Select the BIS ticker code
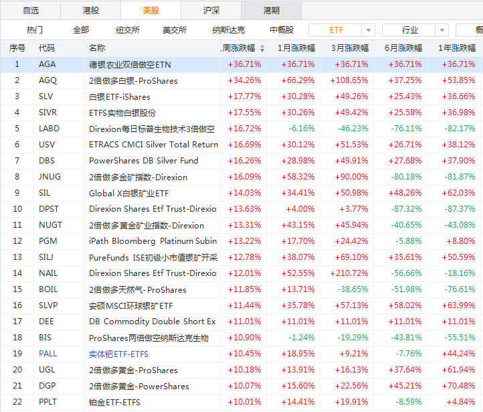 (x=45, y=338)
